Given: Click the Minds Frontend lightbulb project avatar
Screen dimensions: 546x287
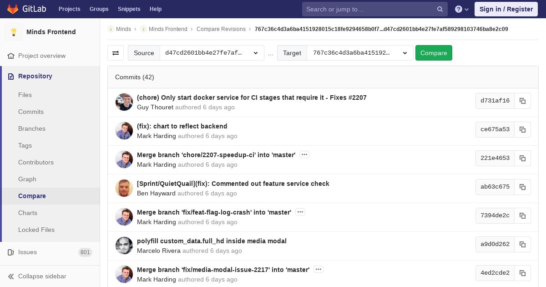Looking at the screenshot, I should 14,32.
